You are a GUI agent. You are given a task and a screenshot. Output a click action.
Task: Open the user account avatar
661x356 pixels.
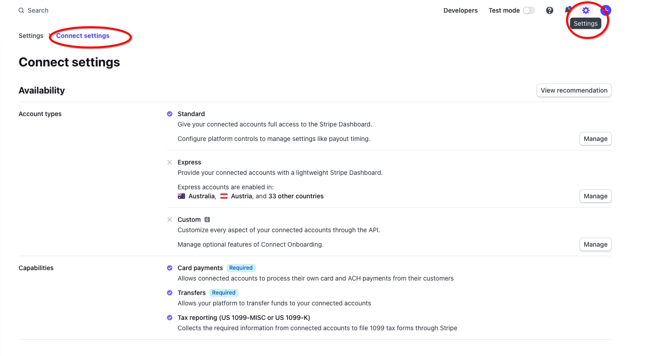click(x=605, y=10)
